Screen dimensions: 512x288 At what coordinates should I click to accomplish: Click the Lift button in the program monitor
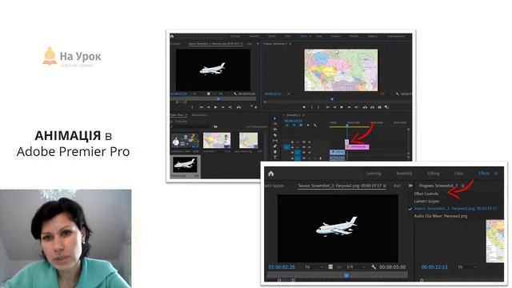(365, 107)
